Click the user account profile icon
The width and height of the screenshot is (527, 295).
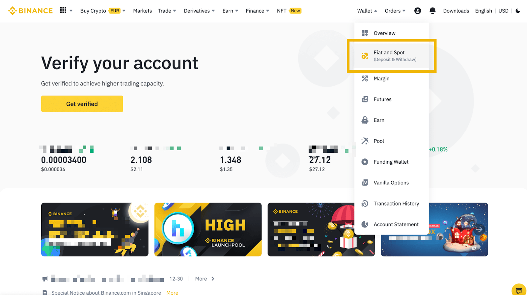point(418,11)
